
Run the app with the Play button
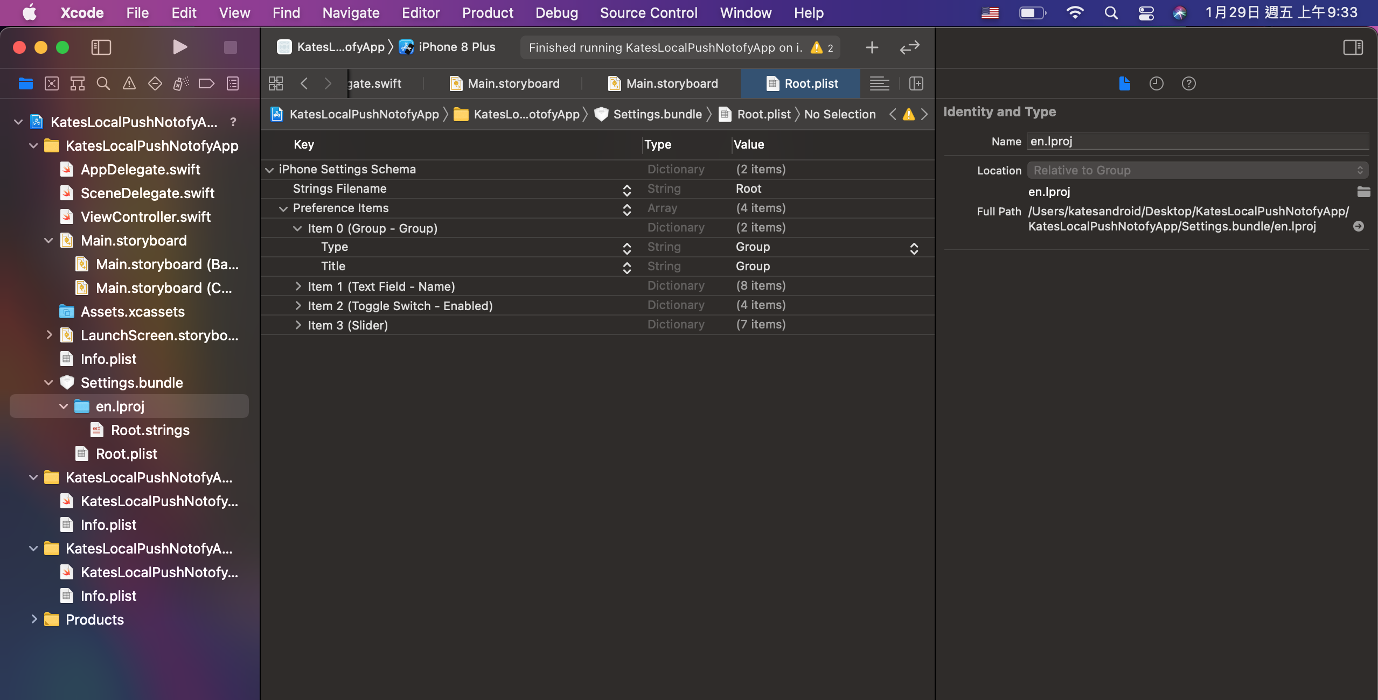[179, 47]
